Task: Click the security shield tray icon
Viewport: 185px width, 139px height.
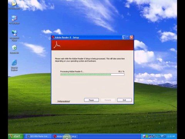Action: (162, 136)
